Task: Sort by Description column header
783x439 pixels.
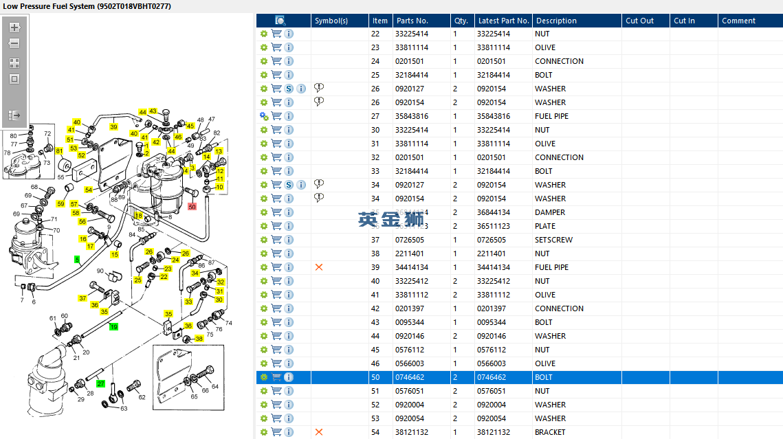Action: (556, 21)
